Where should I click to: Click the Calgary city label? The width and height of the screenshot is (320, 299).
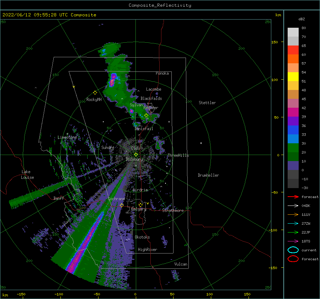pos(139,209)
